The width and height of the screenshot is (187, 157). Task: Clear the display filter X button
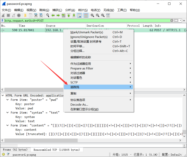coord(172,21)
